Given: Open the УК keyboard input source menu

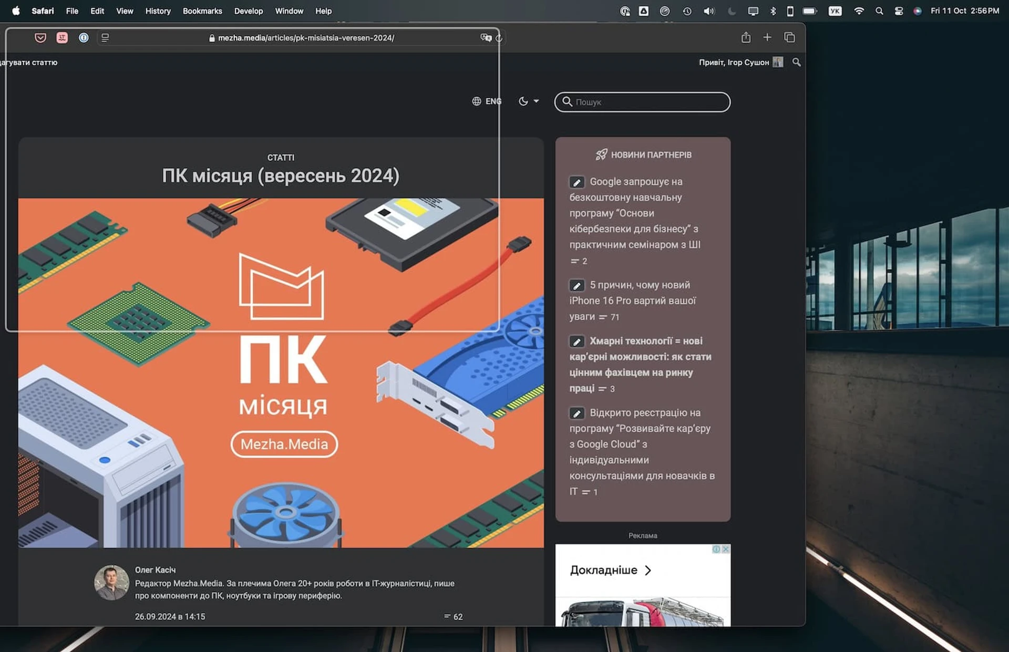Looking at the screenshot, I should (x=835, y=11).
